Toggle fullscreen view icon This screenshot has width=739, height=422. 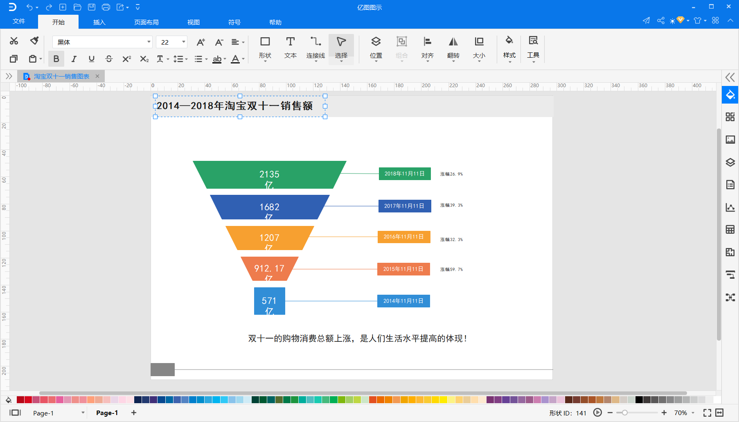click(707, 413)
